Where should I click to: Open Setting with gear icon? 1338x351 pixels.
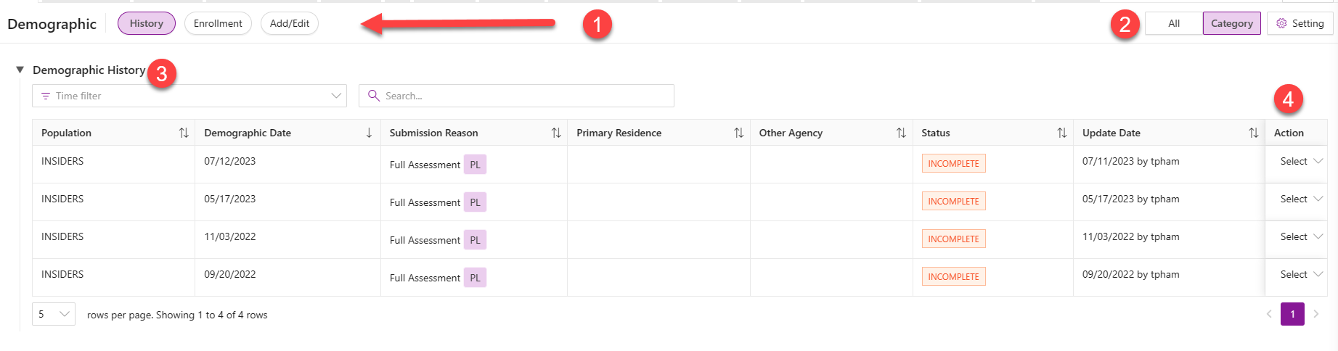click(1300, 23)
